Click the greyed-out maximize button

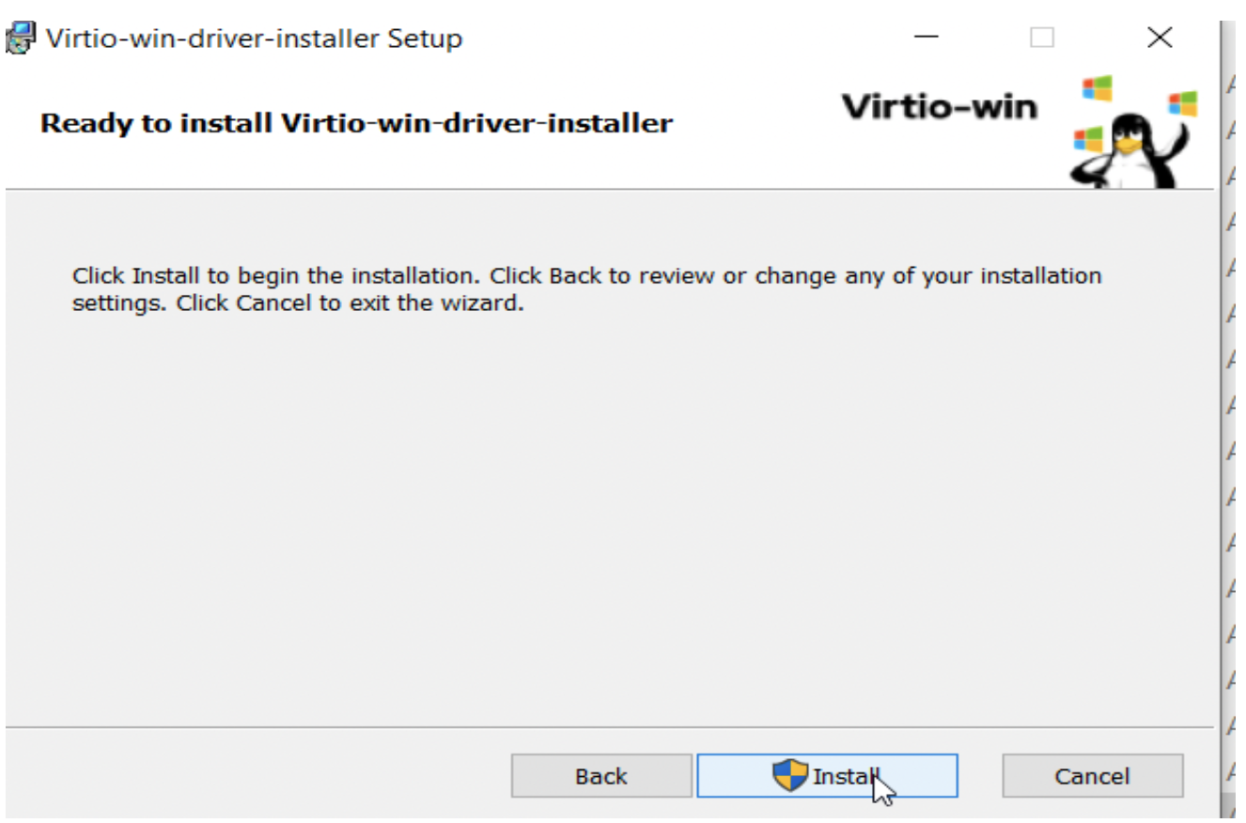pos(1041,38)
